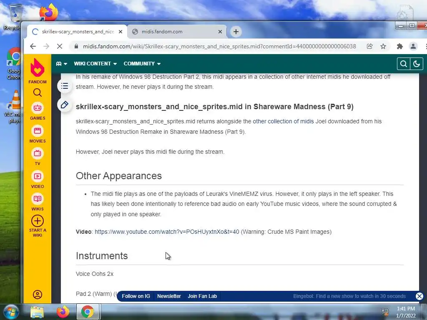Bookmark this page with the star

click(x=383, y=46)
